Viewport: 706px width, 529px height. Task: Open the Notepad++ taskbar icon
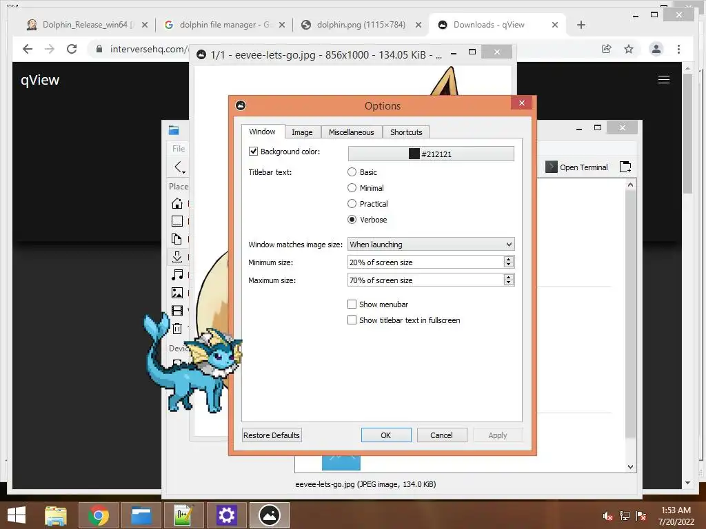[x=183, y=515]
